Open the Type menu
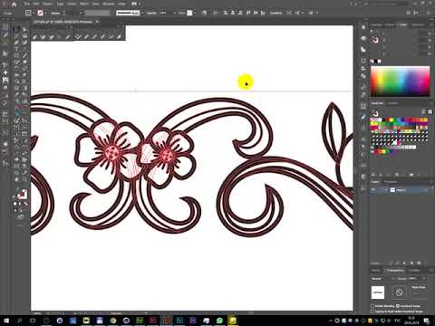435x326 pixels. click(60, 5)
